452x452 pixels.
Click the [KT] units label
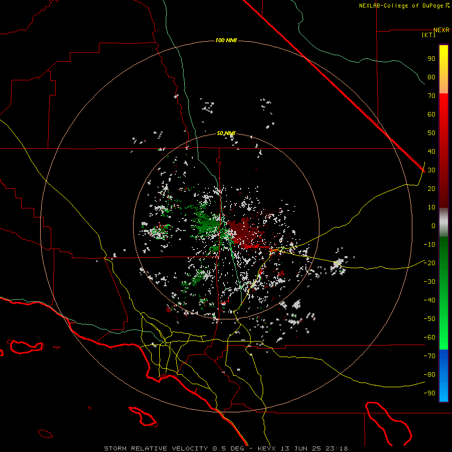[429, 35]
